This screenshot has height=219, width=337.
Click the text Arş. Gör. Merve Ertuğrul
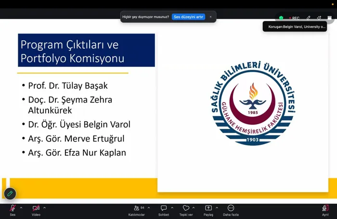point(76,139)
